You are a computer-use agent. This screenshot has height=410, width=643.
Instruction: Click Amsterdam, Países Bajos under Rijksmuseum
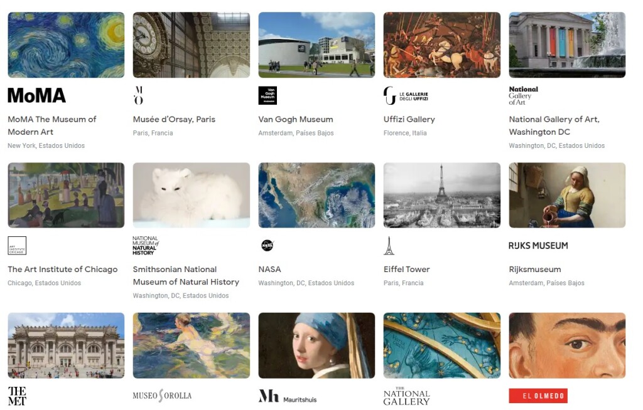[x=547, y=283]
